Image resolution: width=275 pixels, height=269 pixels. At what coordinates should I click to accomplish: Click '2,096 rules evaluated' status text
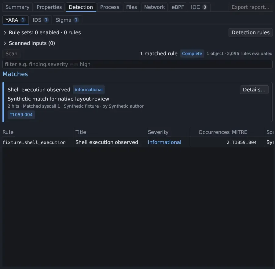[250, 54]
